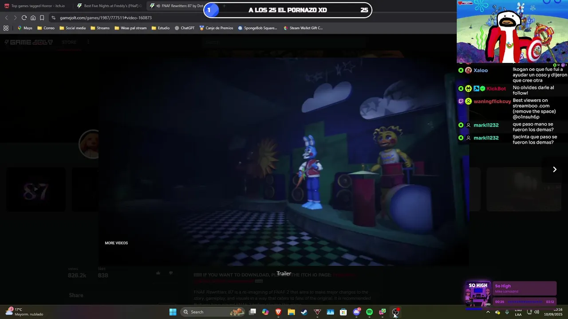Open Task View in the taskbar
The image size is (568, 319).
(252, 312)
